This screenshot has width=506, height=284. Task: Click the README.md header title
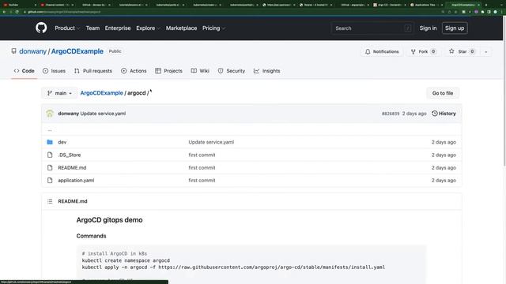[73, 201]
